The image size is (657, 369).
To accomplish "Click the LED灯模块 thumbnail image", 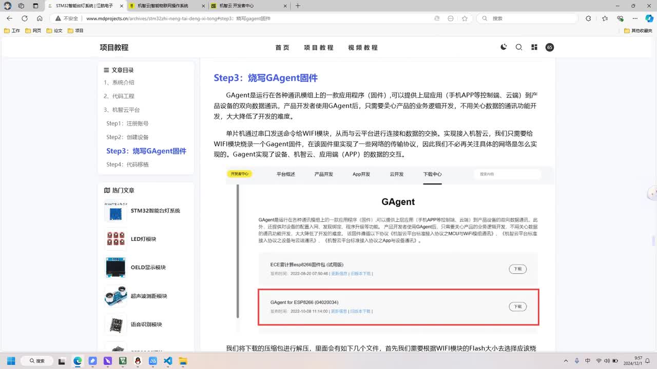I will click(x=115, y=239).
